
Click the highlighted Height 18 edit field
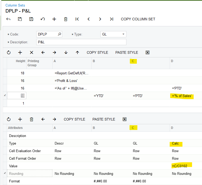coord(17,96)
